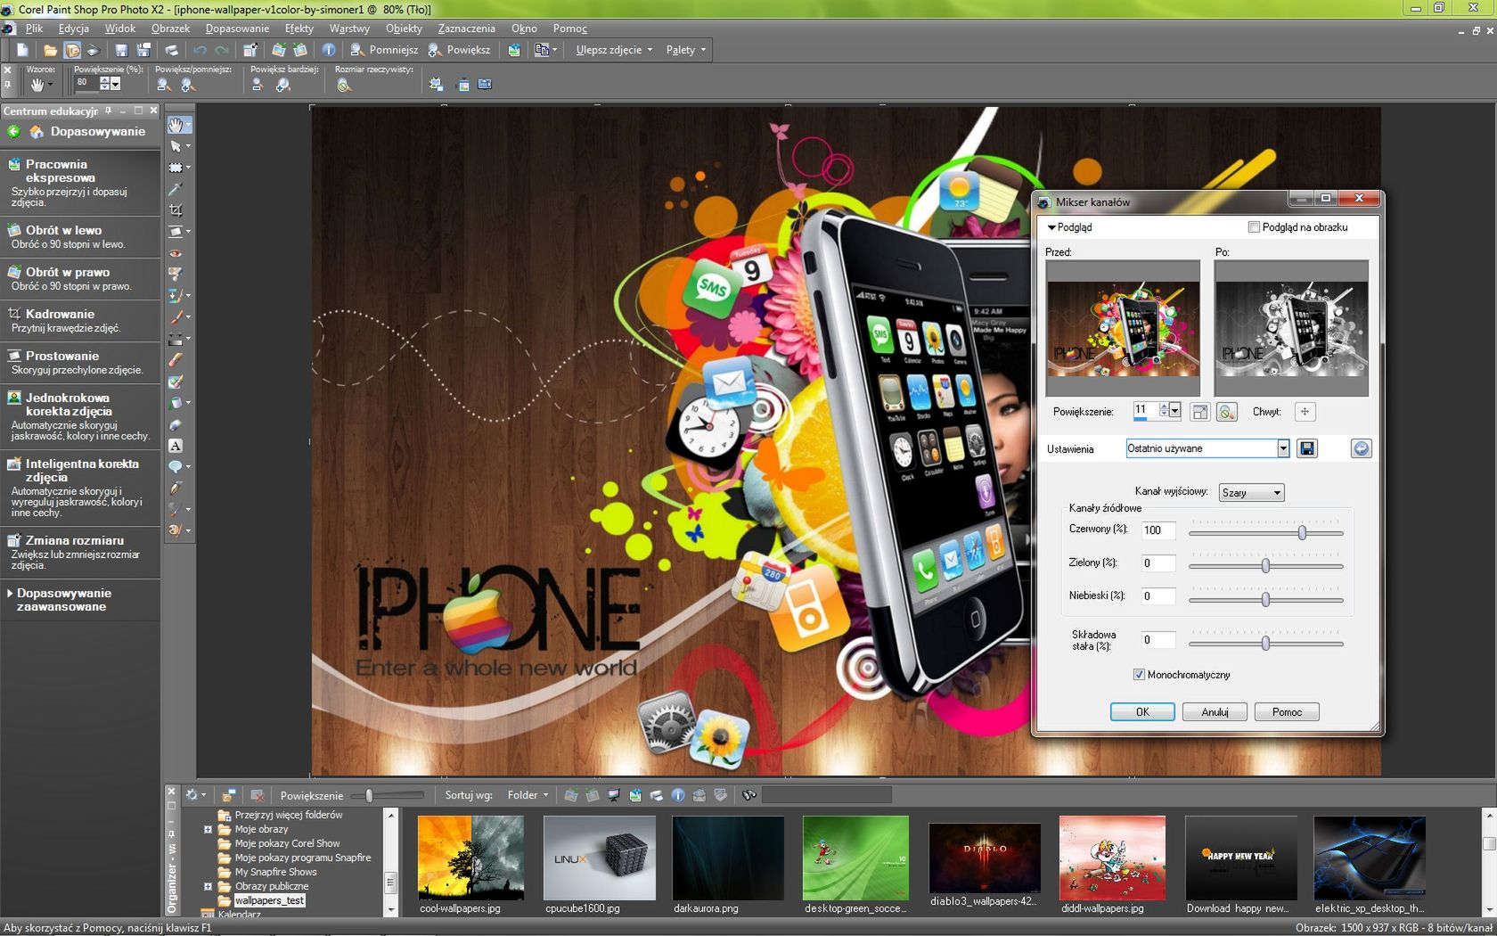Select the Flood Fill bucket tool
Viewport: 1497px width, 936px height.
tap(176, 402)
